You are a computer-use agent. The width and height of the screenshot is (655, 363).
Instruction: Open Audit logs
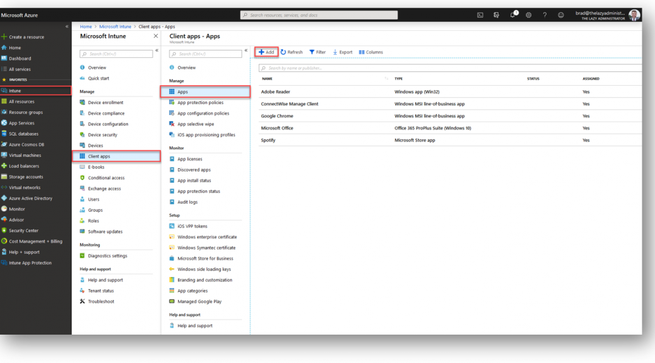[x=187, y=202]
